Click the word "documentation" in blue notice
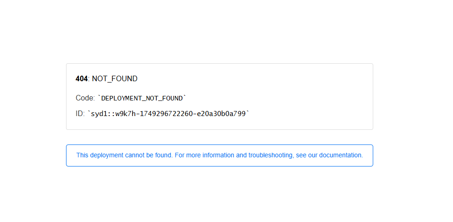Image resolution: width=453 pixels, height=222 pixels. pos(341,155)
